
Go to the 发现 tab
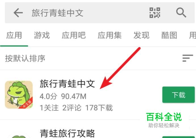pyautogui.click(x=141, y=35)
